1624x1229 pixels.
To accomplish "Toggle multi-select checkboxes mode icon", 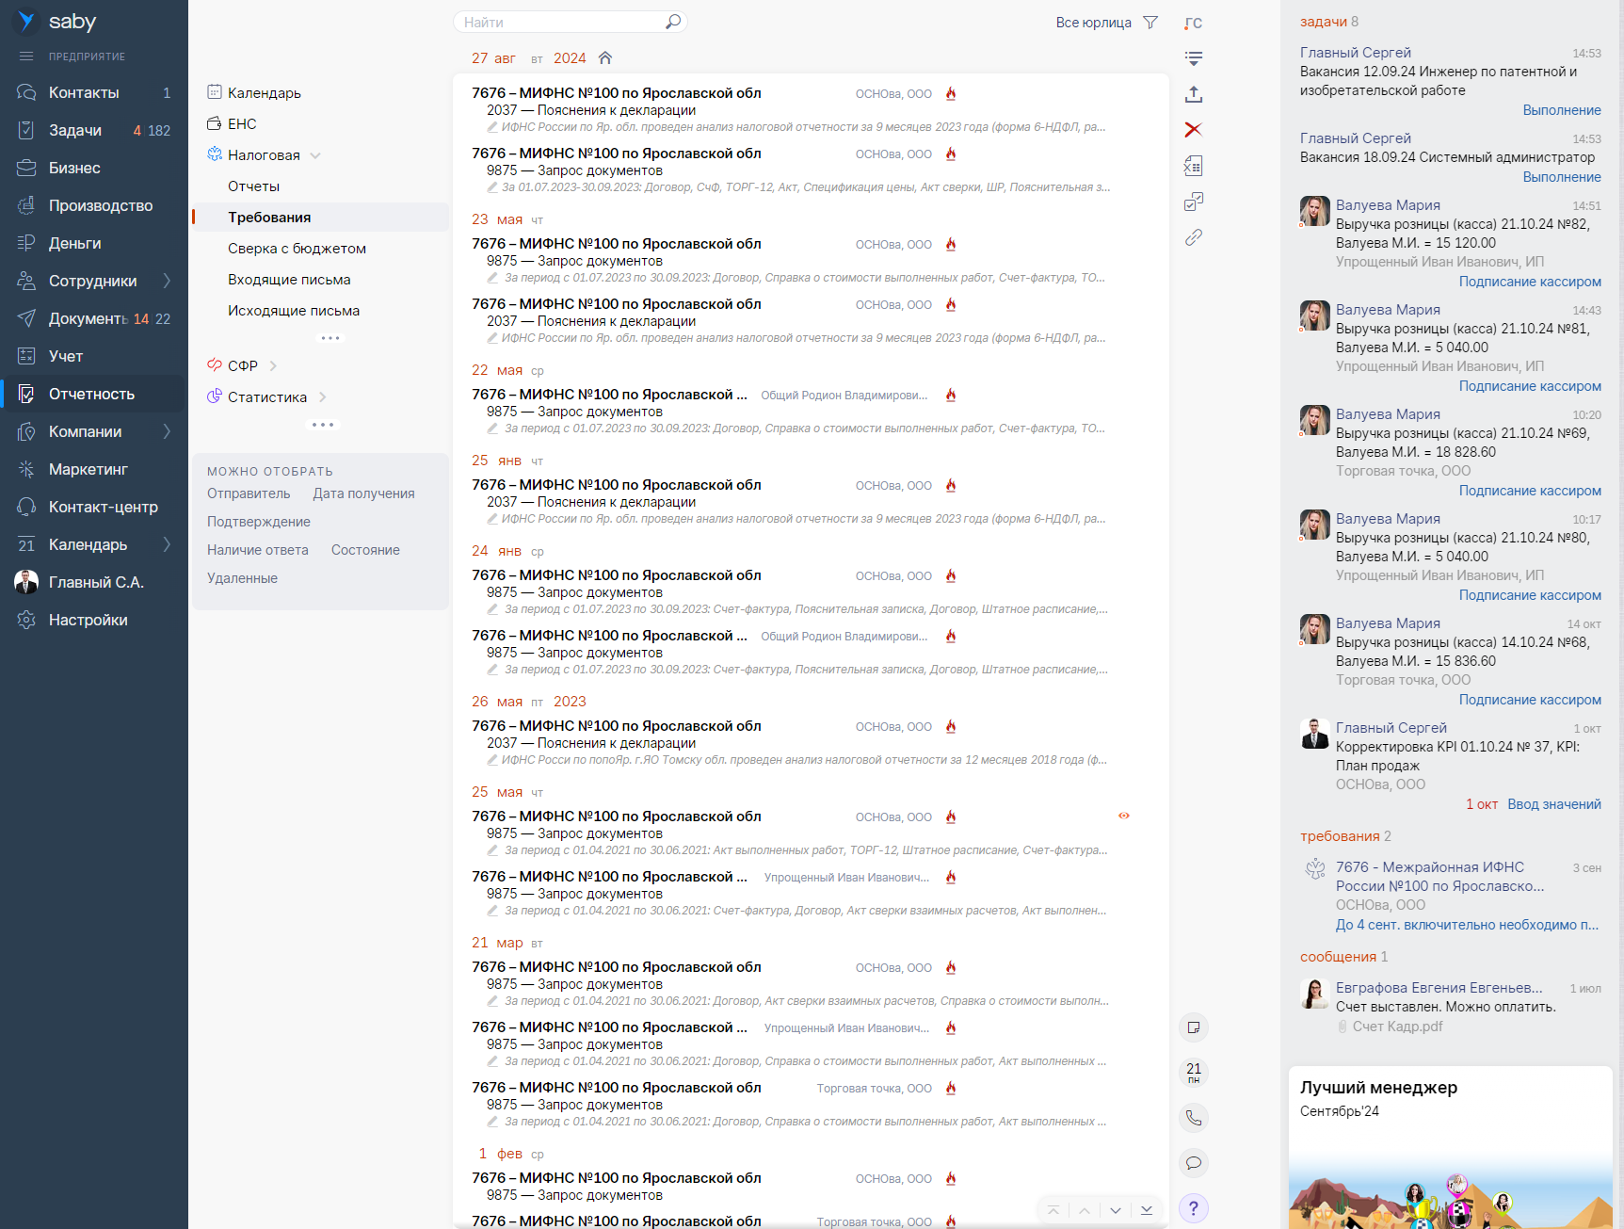I will click(x=1193, y=202).
